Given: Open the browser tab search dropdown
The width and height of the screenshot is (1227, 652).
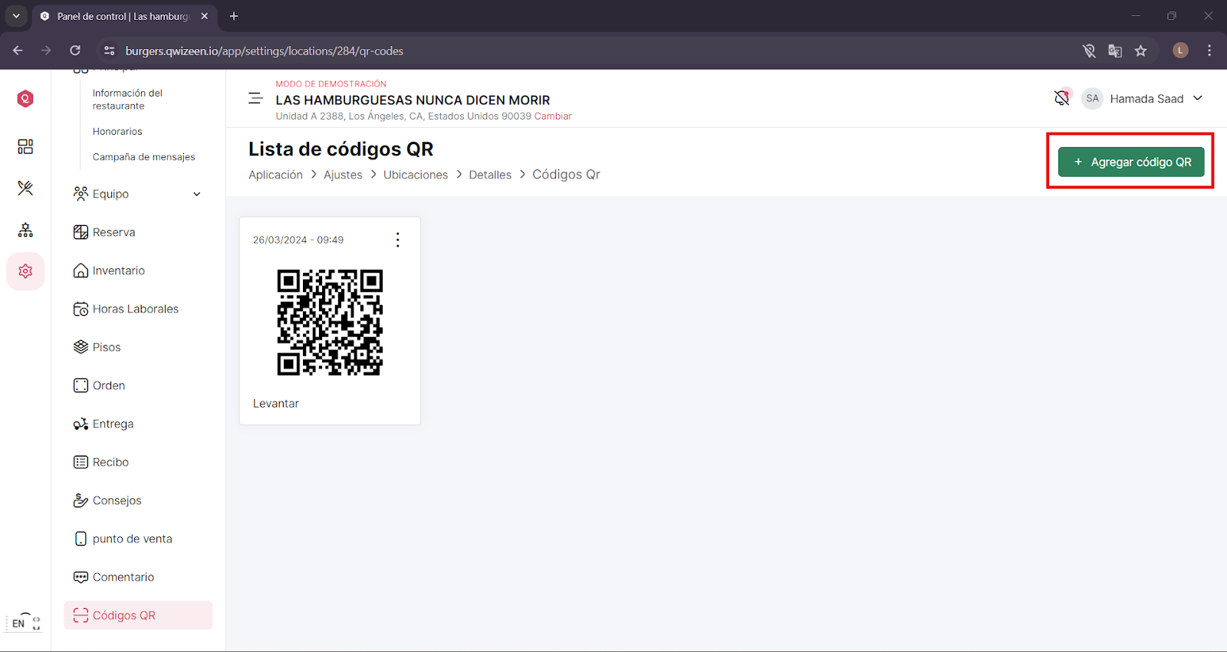Looking at the screenshot, I should pyautogui.click(x=16, y=15).
